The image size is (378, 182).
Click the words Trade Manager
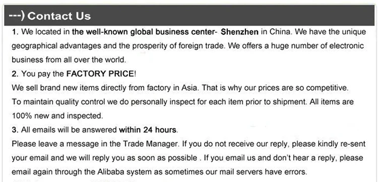[150, 144]
